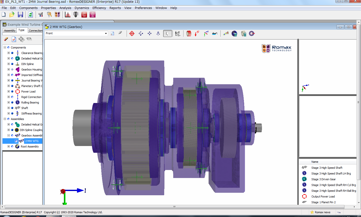This screenshot has width=361, height=217.
Task: Select the rotate view tool
Action: (x=141, y=33)
